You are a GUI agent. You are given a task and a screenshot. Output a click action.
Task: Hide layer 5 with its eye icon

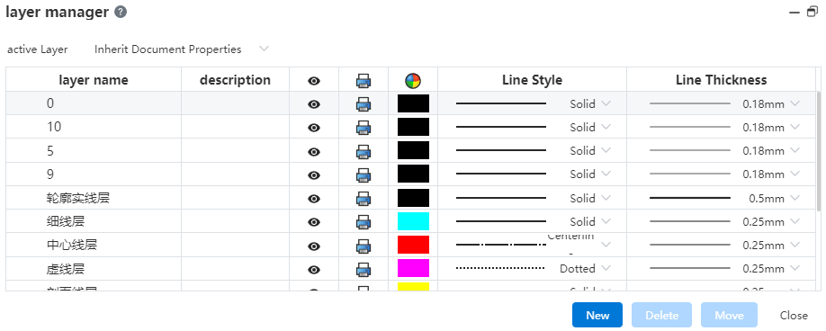tap(314, 151)
